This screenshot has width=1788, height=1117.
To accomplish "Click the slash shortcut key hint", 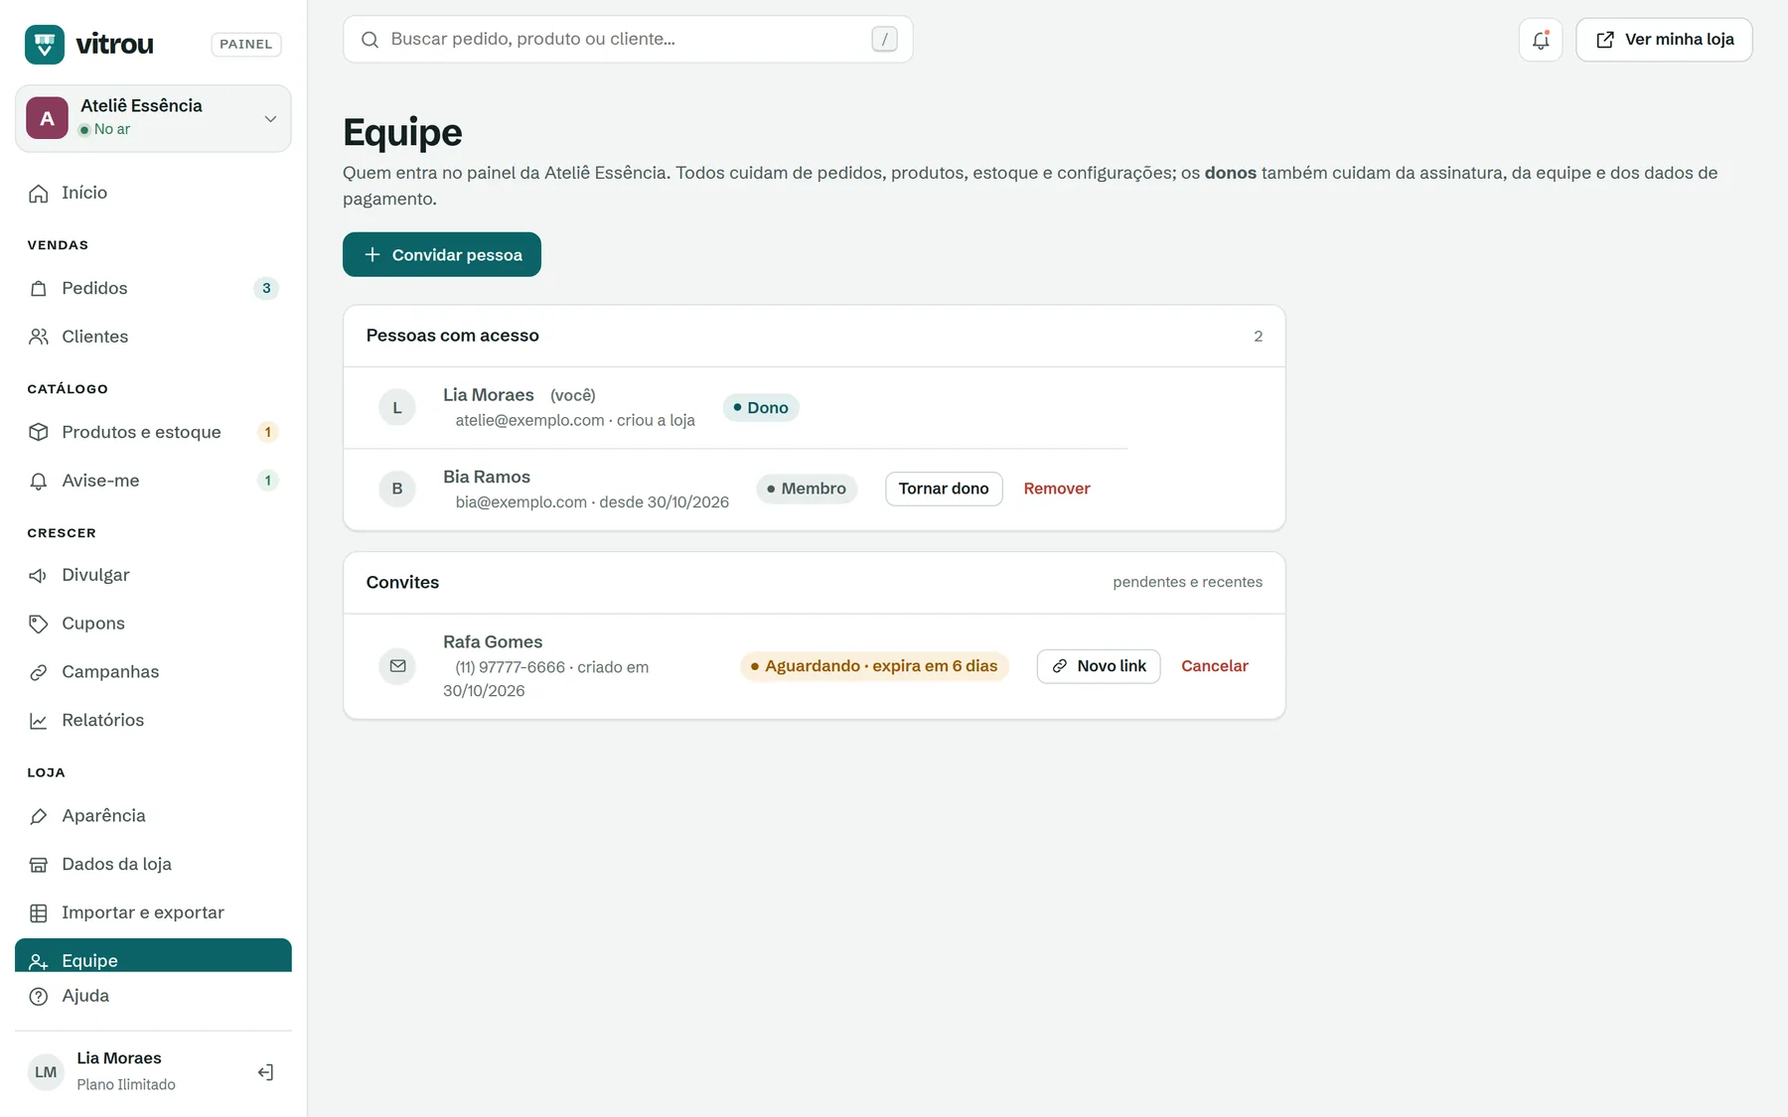I will [x=884, y=39].
